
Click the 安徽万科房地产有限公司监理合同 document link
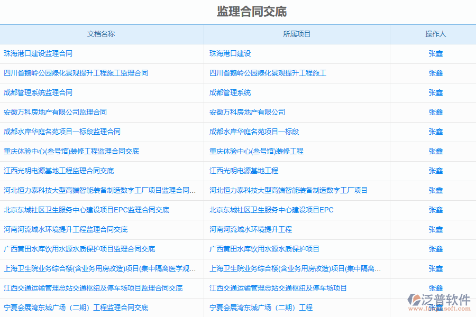(x=55, y=112)
